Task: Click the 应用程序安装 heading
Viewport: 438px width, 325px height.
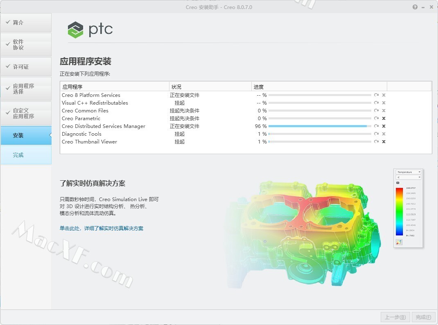Action: (86, 61)
